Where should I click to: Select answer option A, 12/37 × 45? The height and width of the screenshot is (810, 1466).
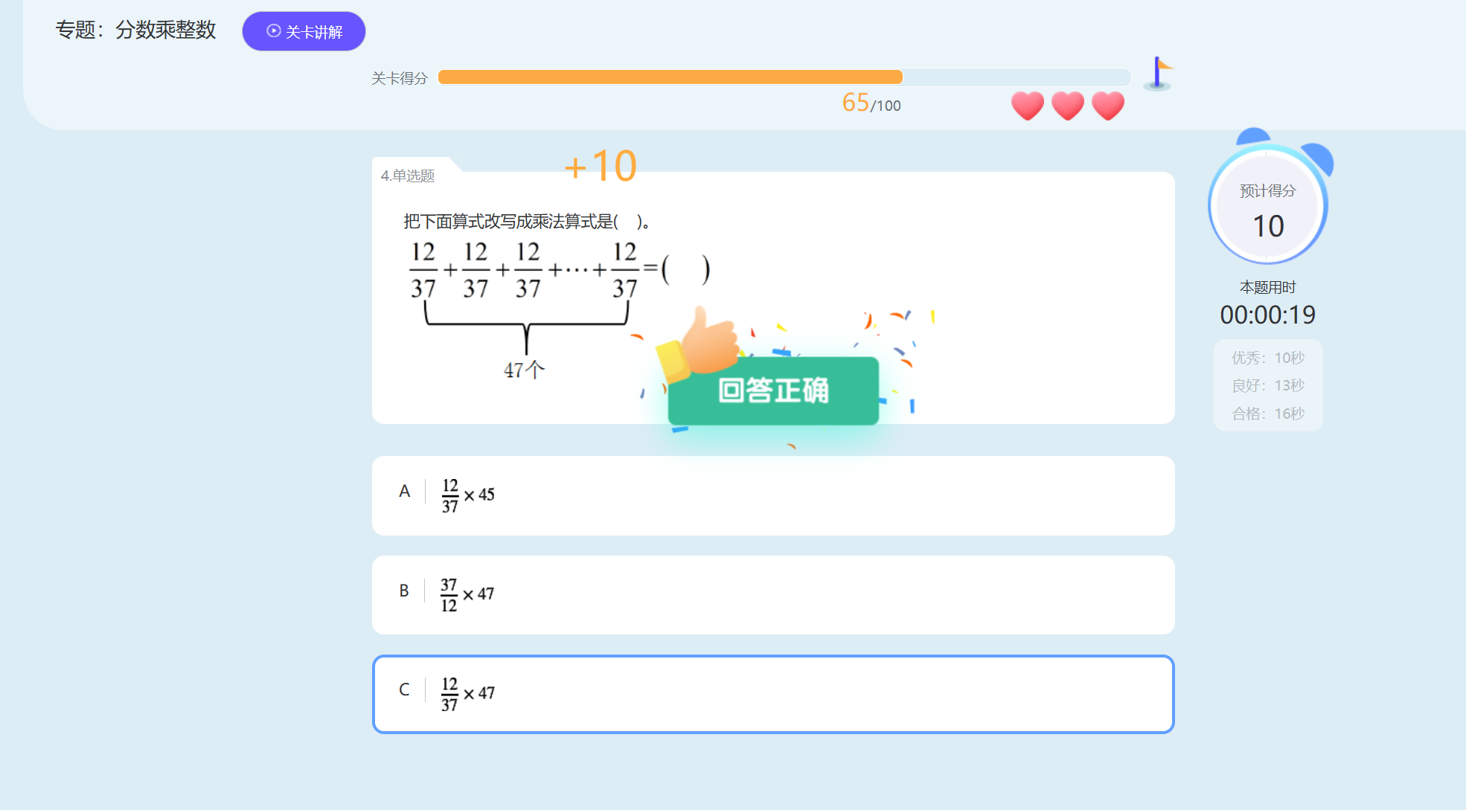[773, 495]
